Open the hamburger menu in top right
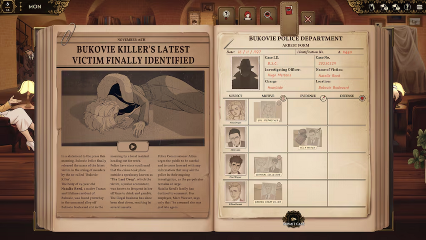This screenshot has width=426, height=240. coord(419,7)
